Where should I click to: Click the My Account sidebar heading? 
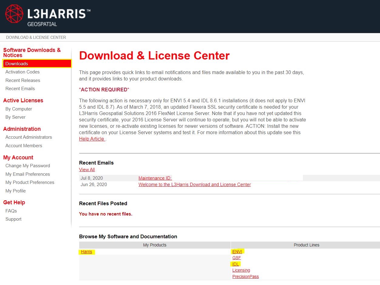[x=18, y=158]
